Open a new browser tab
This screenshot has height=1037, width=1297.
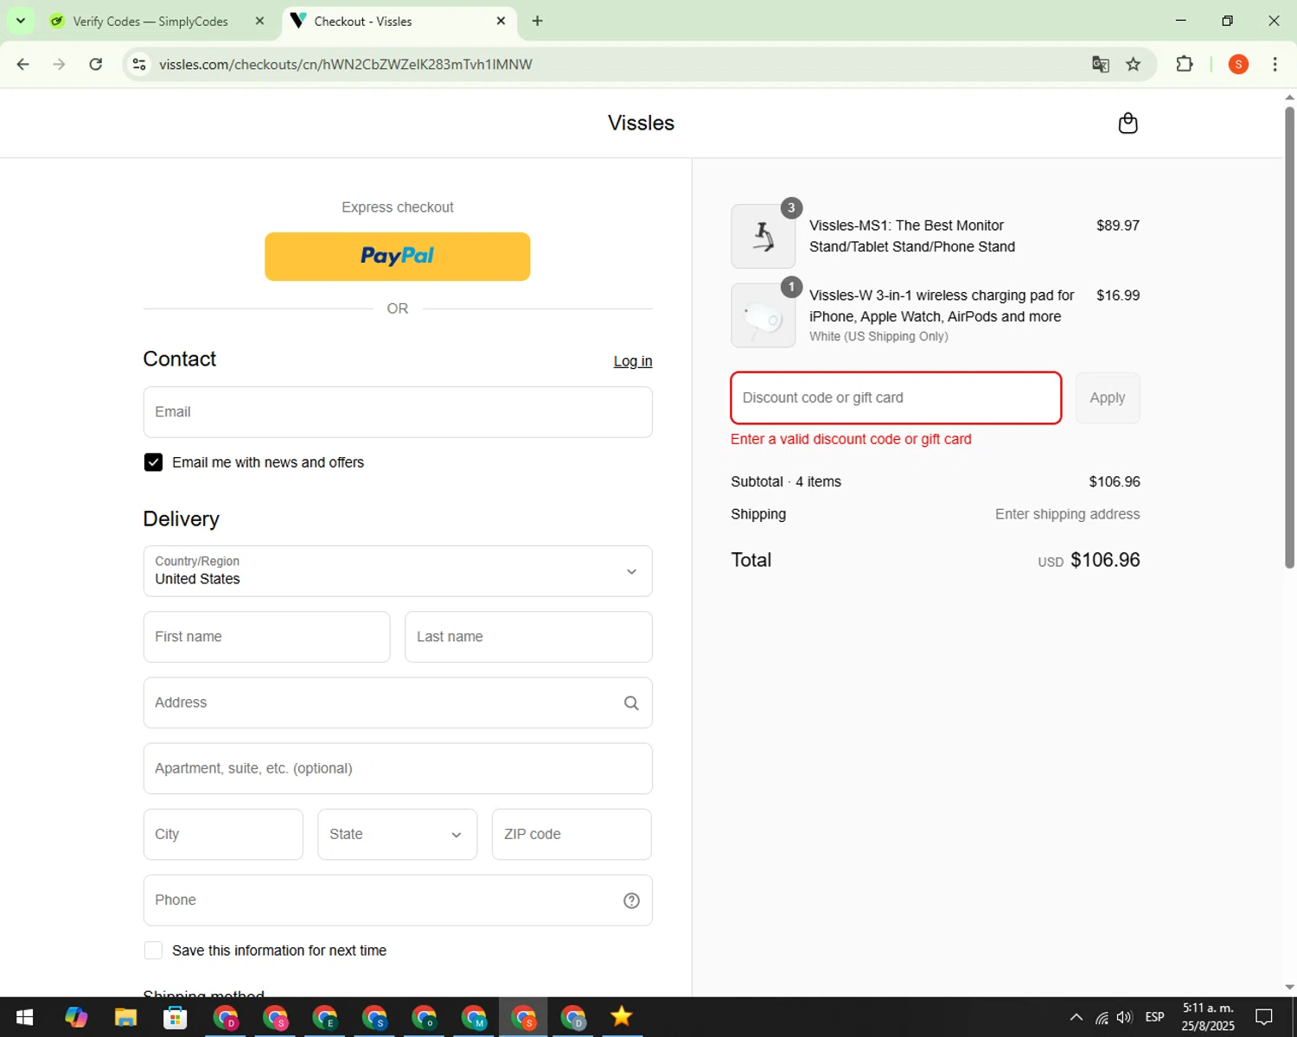pos(537,21)
